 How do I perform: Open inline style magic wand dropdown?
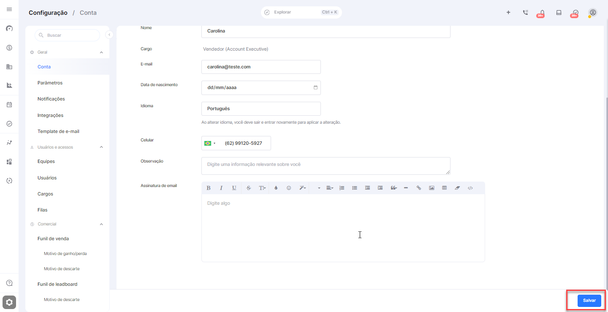click(x=302, y=188)
